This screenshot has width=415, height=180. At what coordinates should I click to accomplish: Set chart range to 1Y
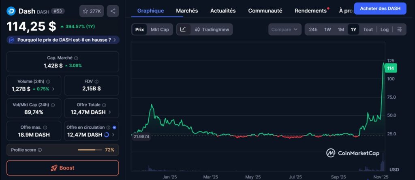pos(353,30)
